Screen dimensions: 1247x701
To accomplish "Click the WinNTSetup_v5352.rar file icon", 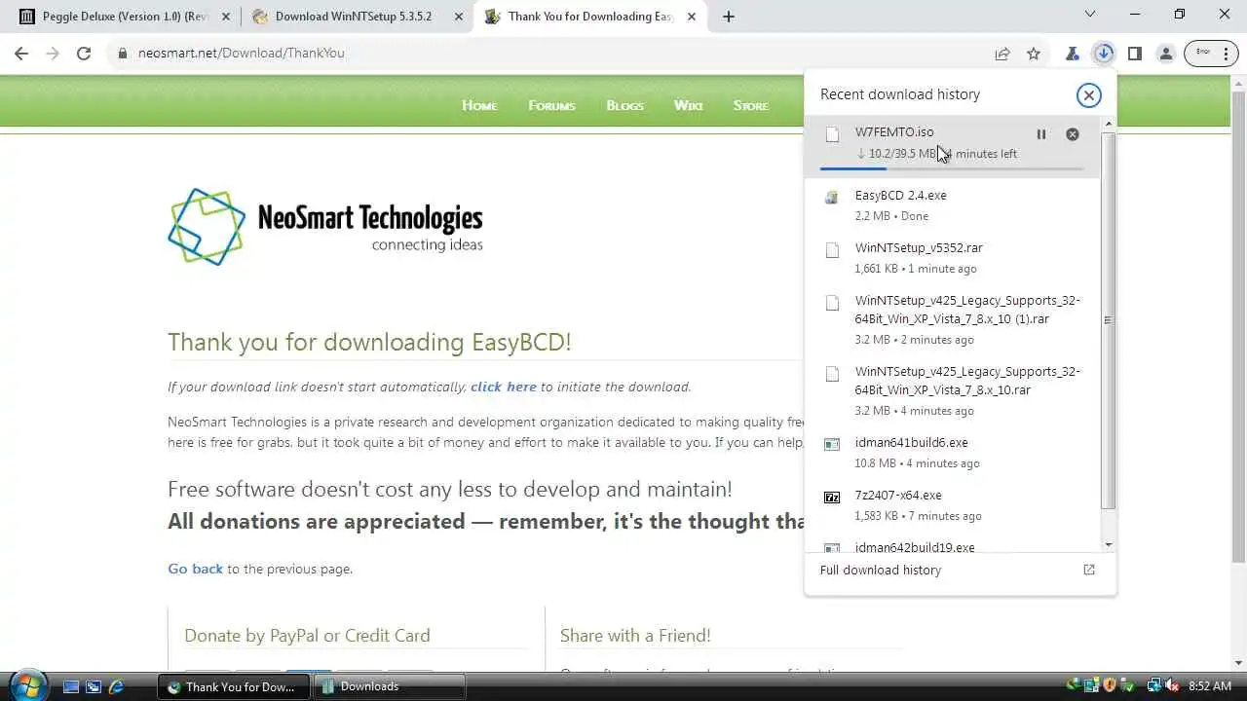I will (x=832, y=250).
